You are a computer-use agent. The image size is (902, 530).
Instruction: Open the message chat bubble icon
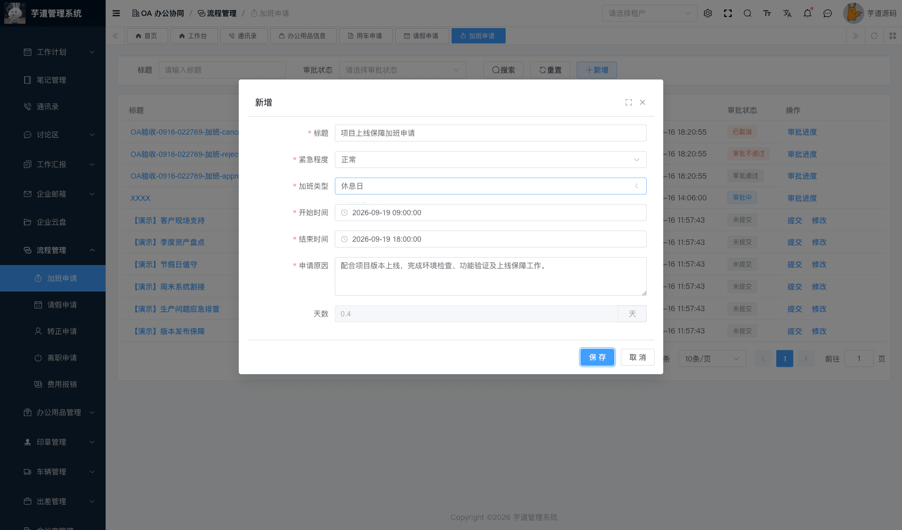pyautogui.click(x=828, y=13)
